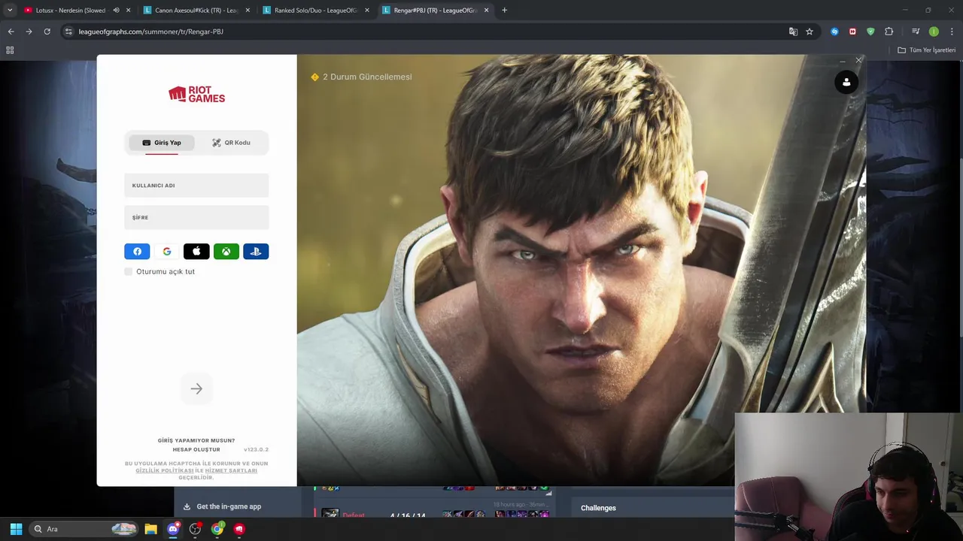Click the Giriş yapamıyor musun? link
Image resolution: width=963 pixels, height=541 pixels.
pyautogui.click(x=196, y=440)
